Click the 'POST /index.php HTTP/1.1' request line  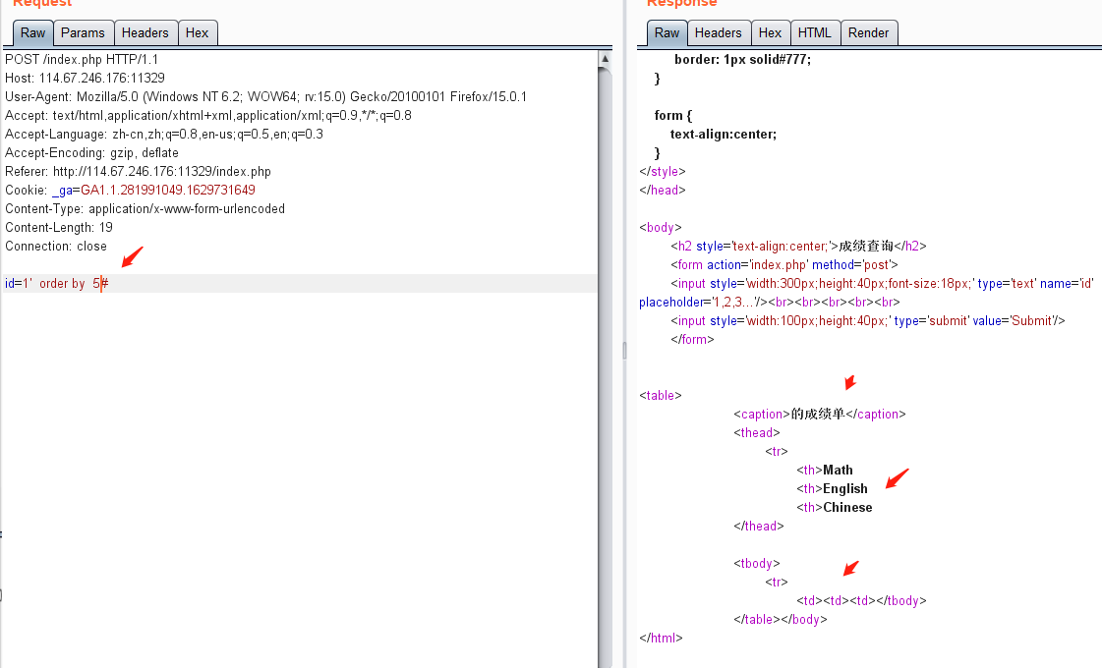(82, 60)
